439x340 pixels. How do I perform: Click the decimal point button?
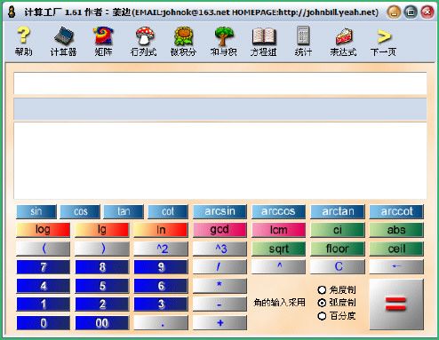tap(161, 323)
